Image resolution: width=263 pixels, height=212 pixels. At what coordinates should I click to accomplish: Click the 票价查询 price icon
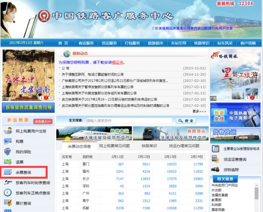(8, 203)
